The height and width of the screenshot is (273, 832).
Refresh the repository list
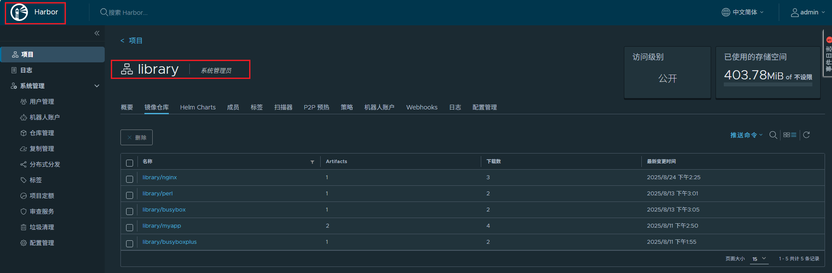(806, 135)
